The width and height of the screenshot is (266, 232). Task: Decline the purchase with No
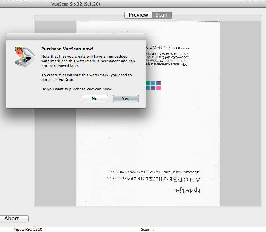[95, 98]
